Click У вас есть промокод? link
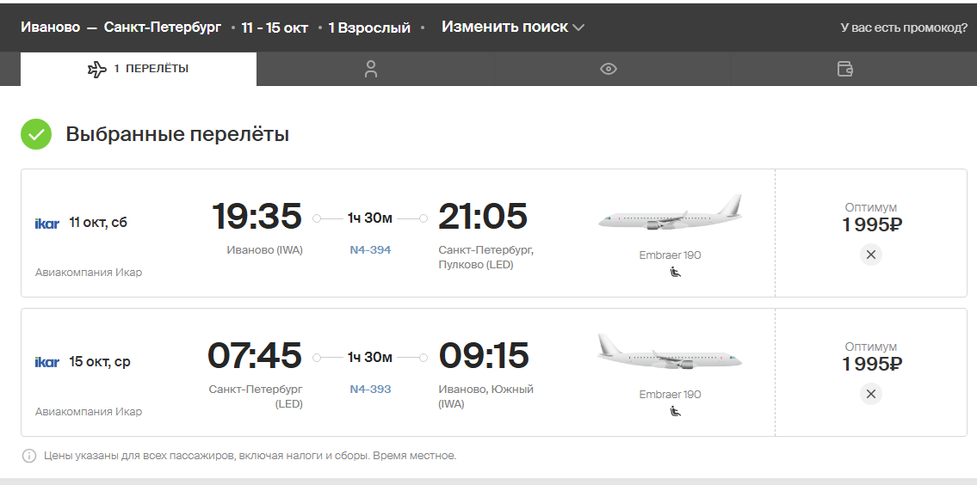This screenshot has height=485, width=977. pyautogui.click(x=904, y=28)
